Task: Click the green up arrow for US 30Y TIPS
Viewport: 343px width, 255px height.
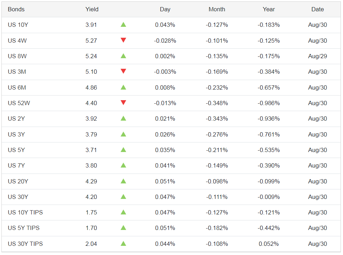Action: tap(123, 243)
